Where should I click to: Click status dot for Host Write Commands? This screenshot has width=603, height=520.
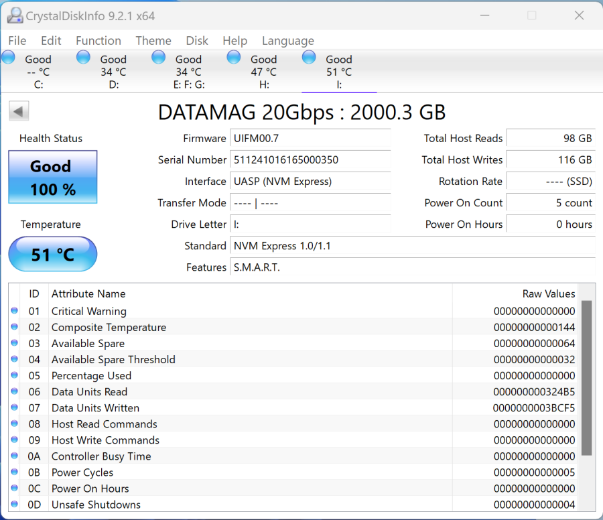coord(15,440)
